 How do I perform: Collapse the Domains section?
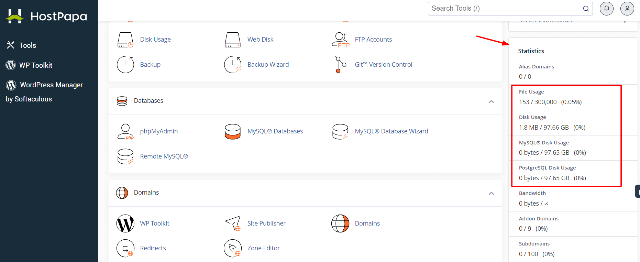click(492, 193)
